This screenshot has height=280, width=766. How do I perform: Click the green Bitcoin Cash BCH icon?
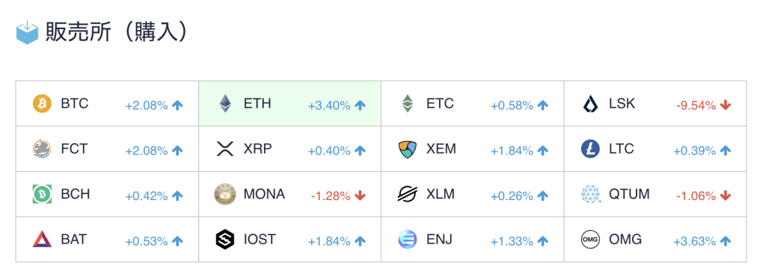coord(42,194)
